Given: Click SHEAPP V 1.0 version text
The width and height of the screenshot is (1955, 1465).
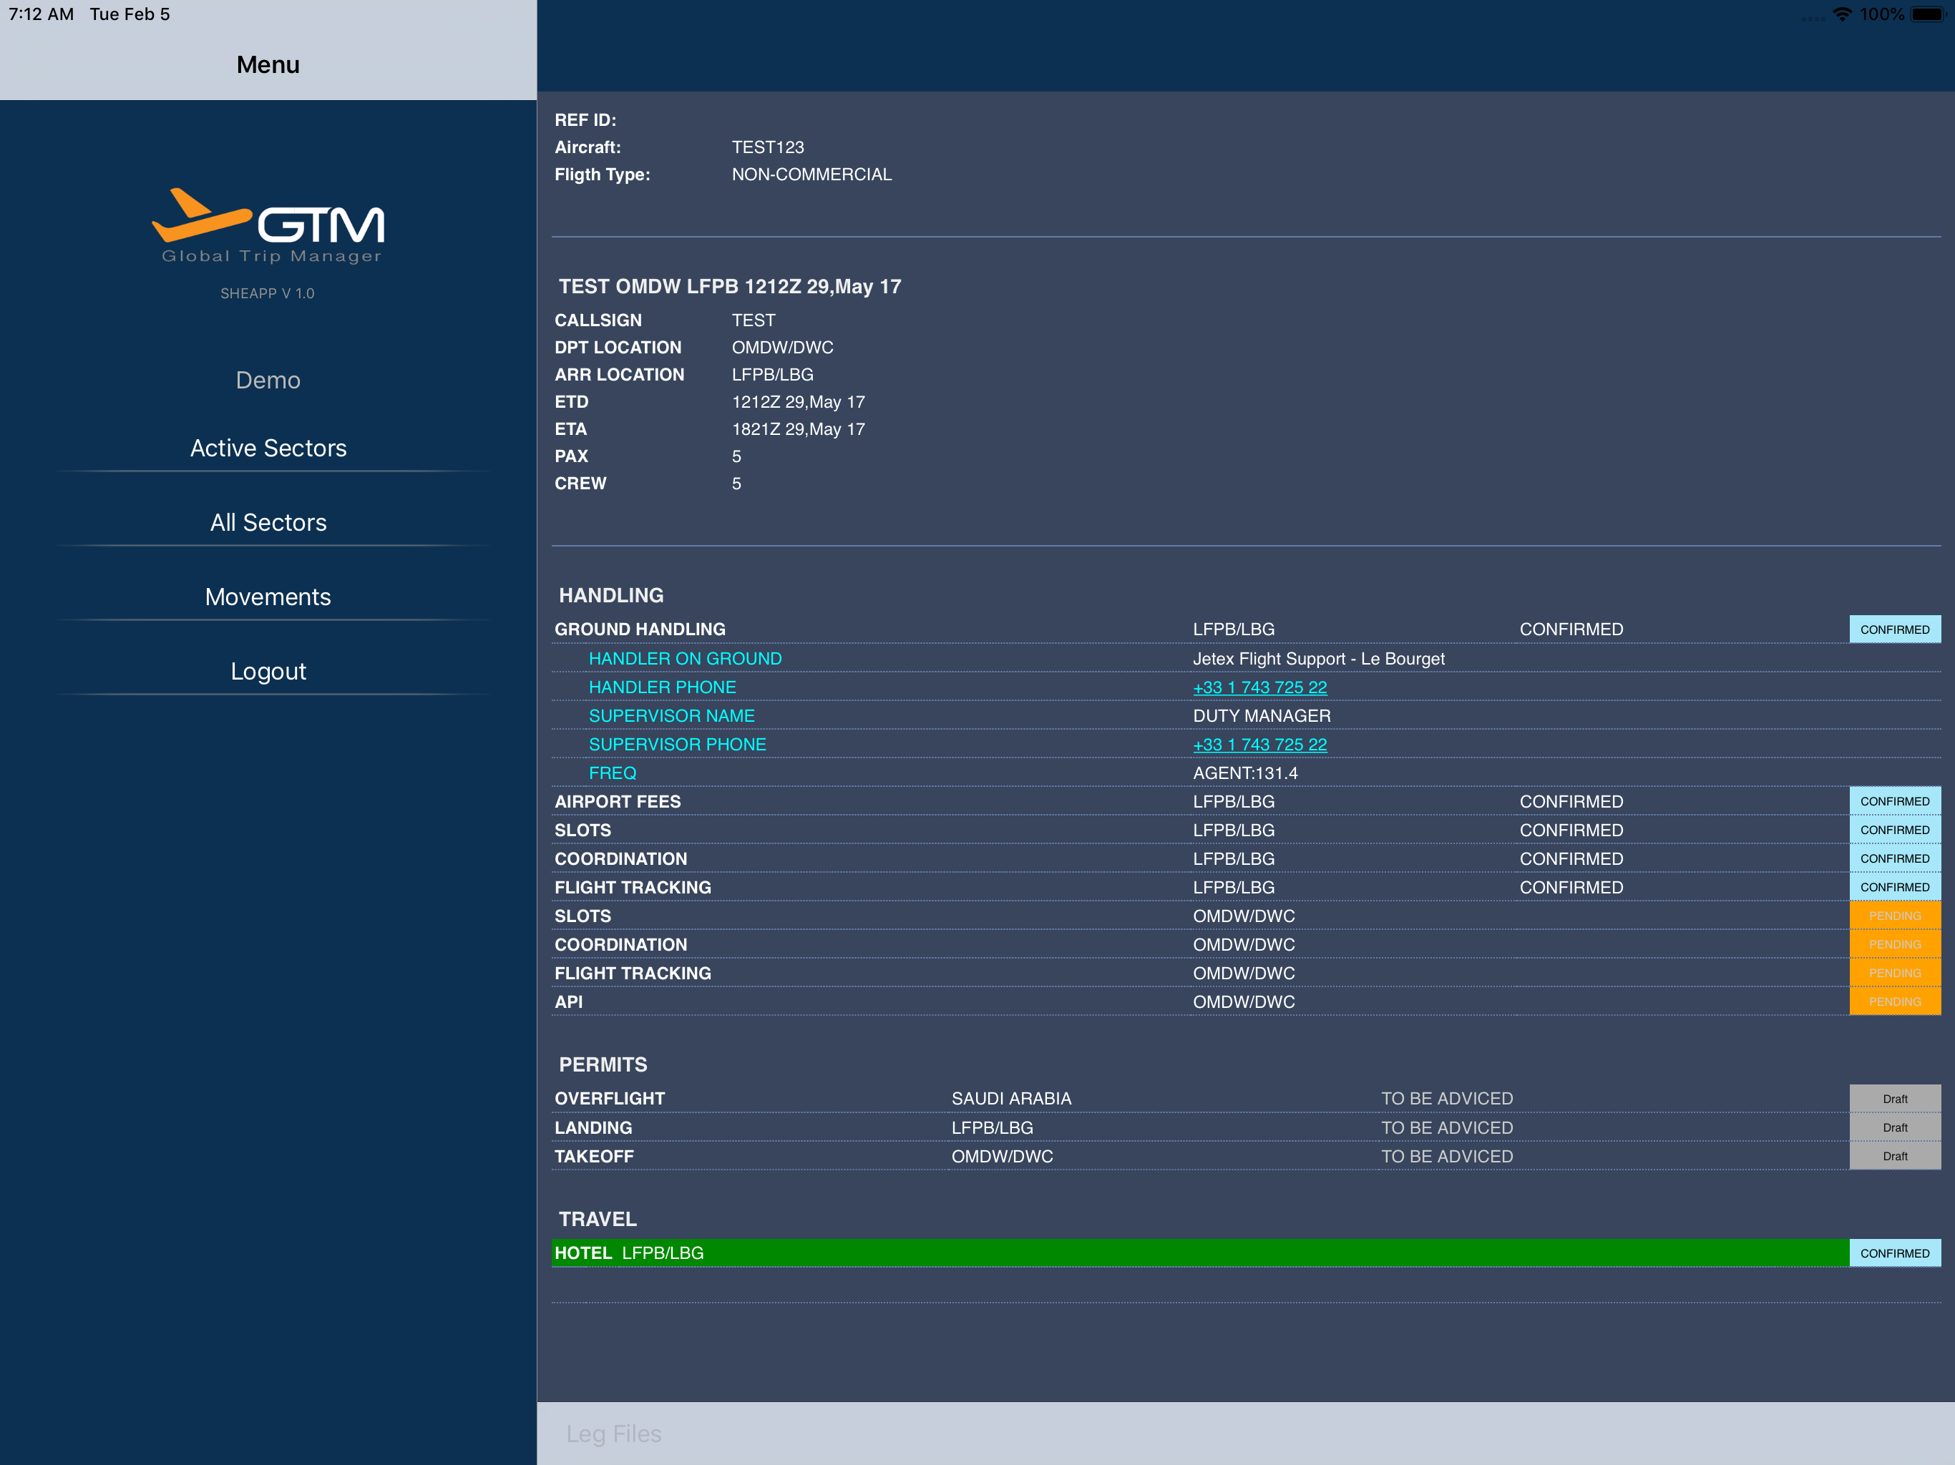Looking at the screenshot, I should click(x=267, y=293).
